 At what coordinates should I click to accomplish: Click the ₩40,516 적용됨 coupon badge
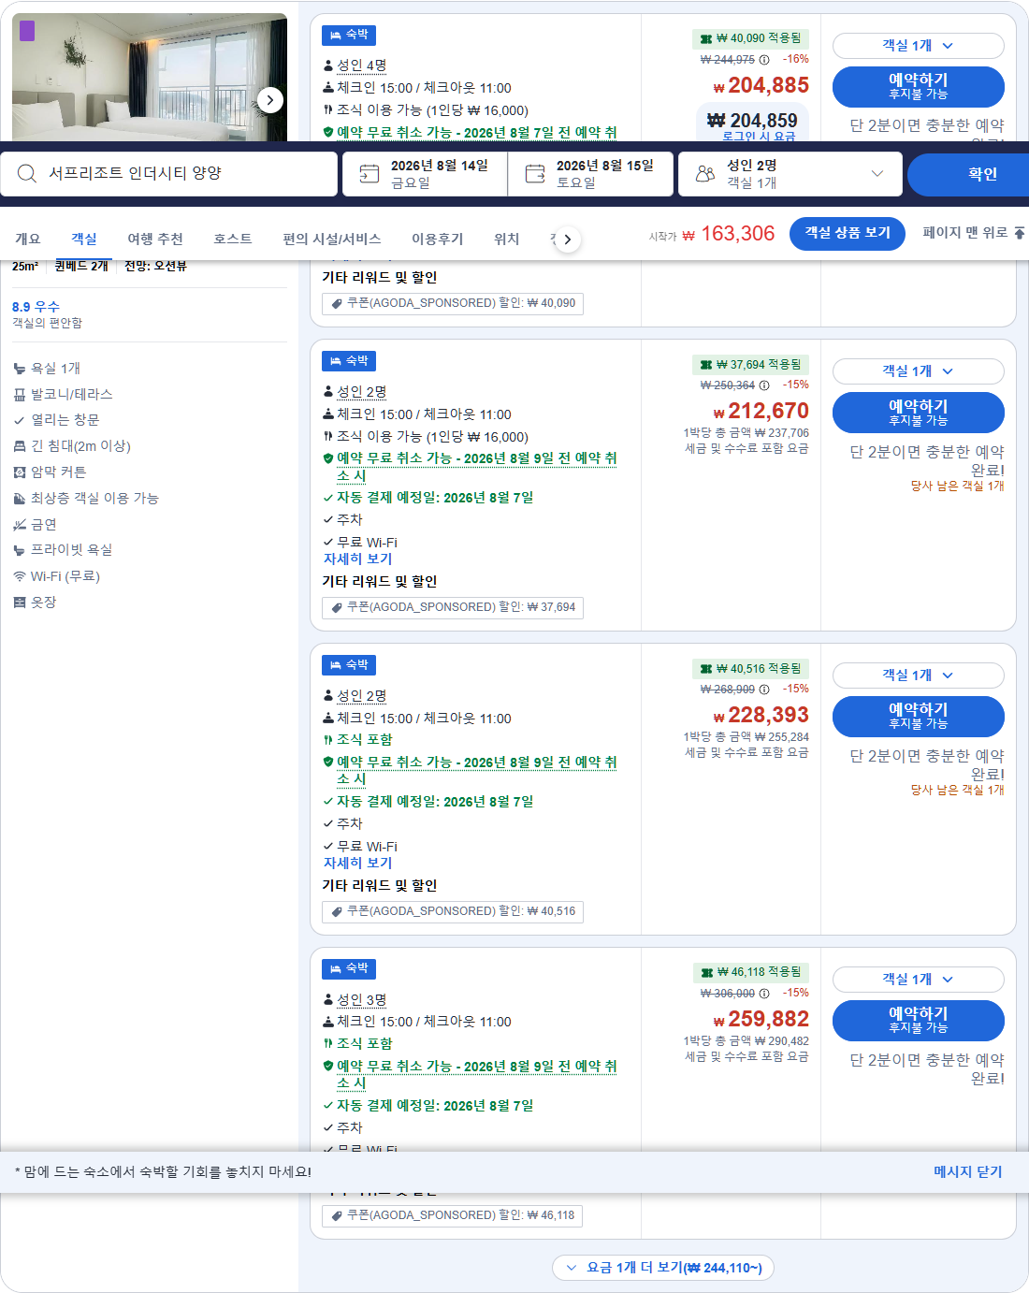(750, 669)
